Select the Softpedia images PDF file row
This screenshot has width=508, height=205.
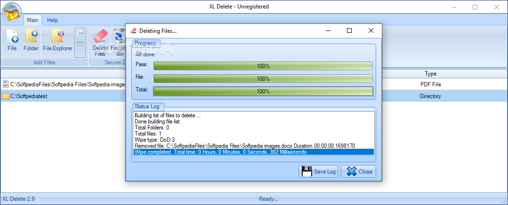63,84
